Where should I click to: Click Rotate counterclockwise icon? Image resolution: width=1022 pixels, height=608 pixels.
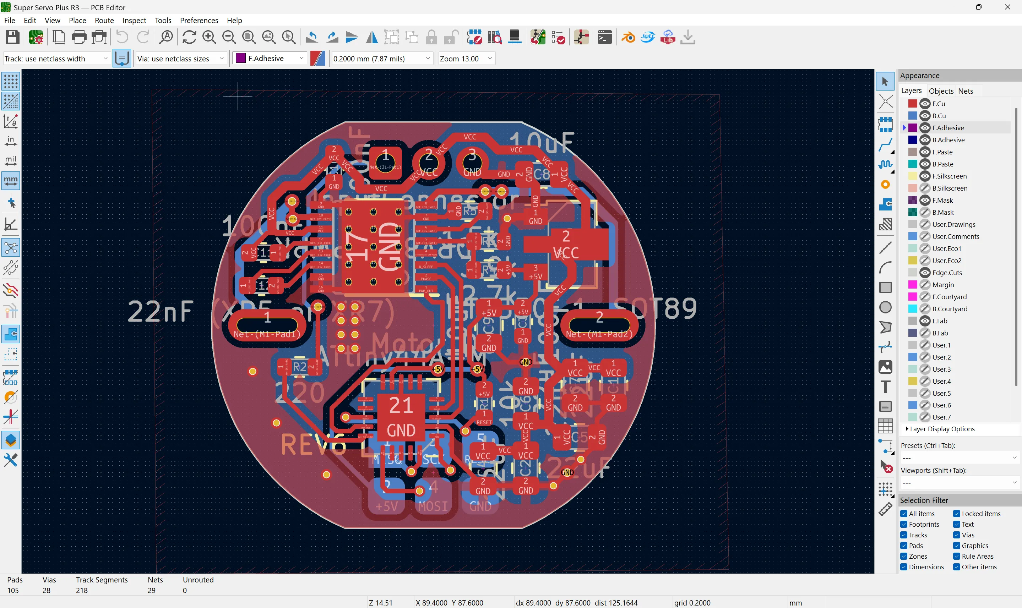coord(312,37)
